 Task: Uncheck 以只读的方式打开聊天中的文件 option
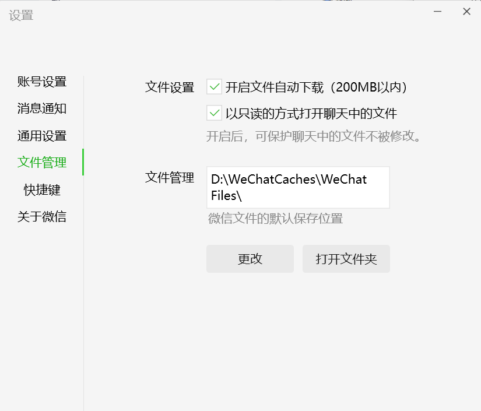coord(214,113)
